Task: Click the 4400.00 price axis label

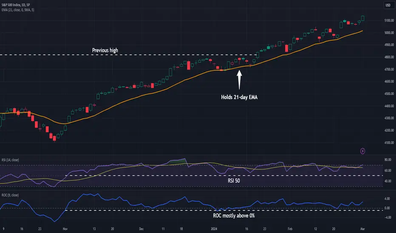Action: 389,106
